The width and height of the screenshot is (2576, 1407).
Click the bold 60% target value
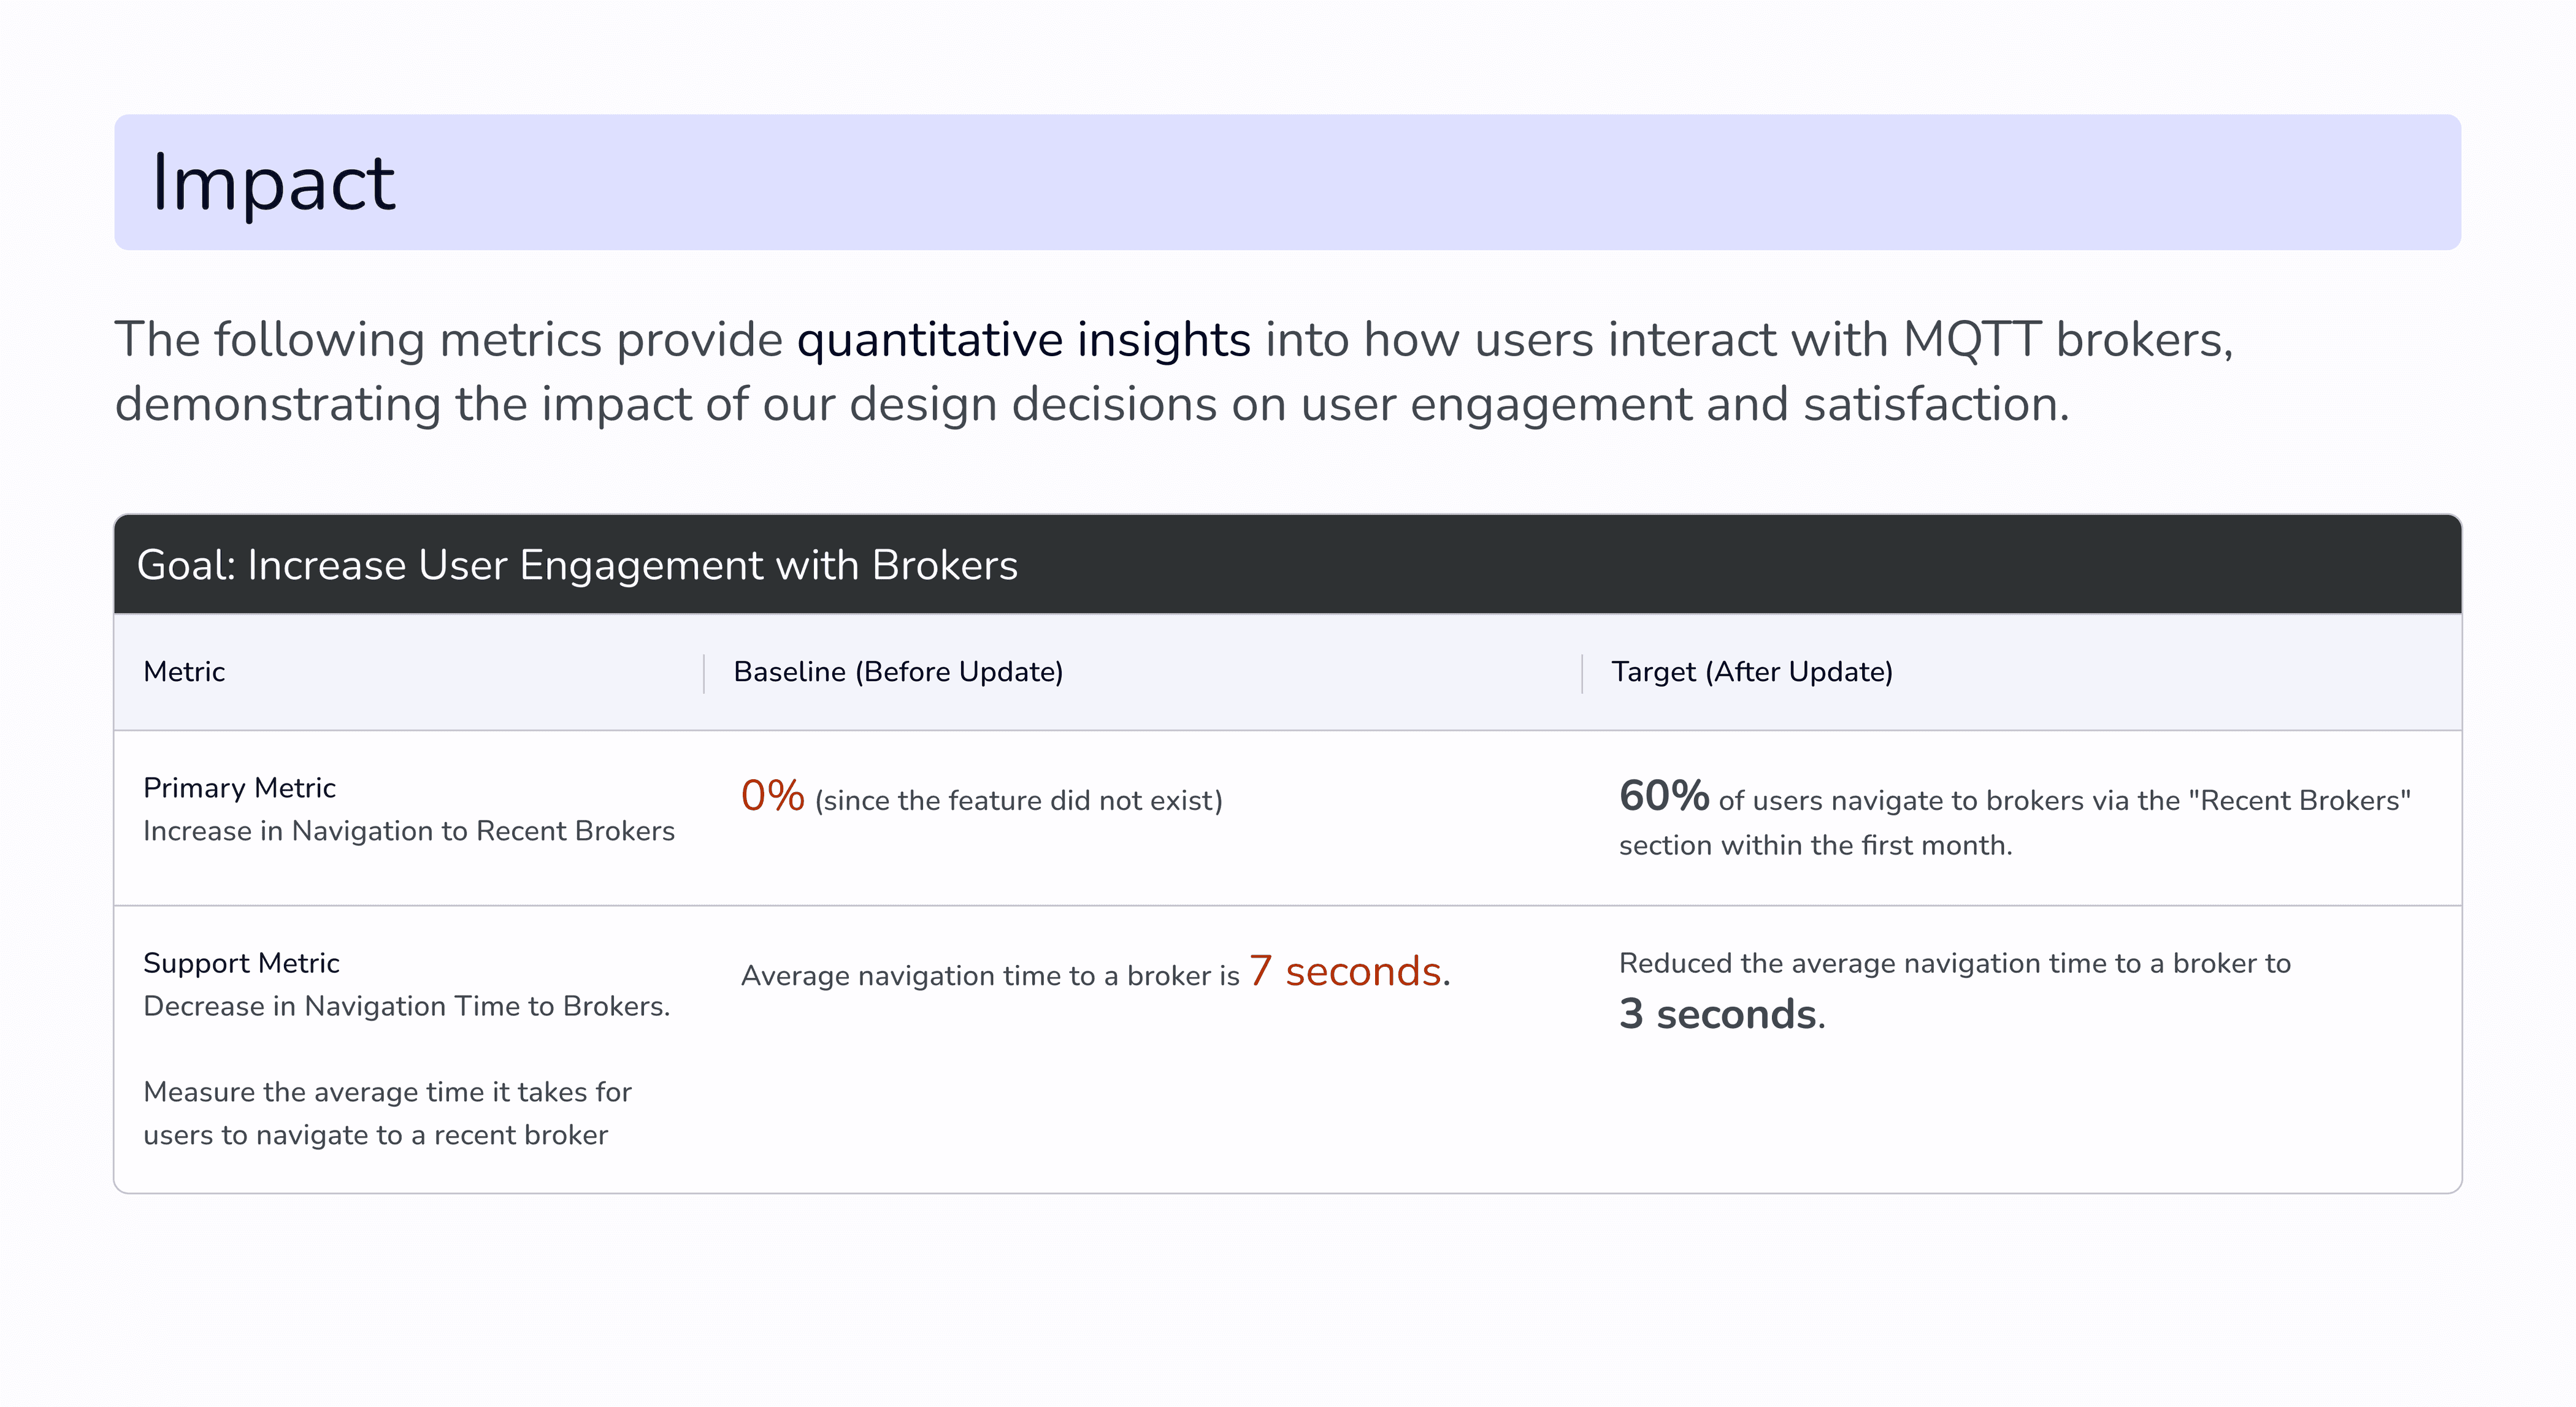point(1663,796)
